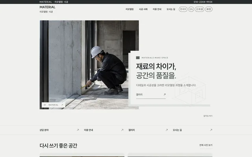This screenshot has width=252, height=157.
Task: Click the 다시 쓰기 좋은 공간 heading
Action: (x=58, y=146)
